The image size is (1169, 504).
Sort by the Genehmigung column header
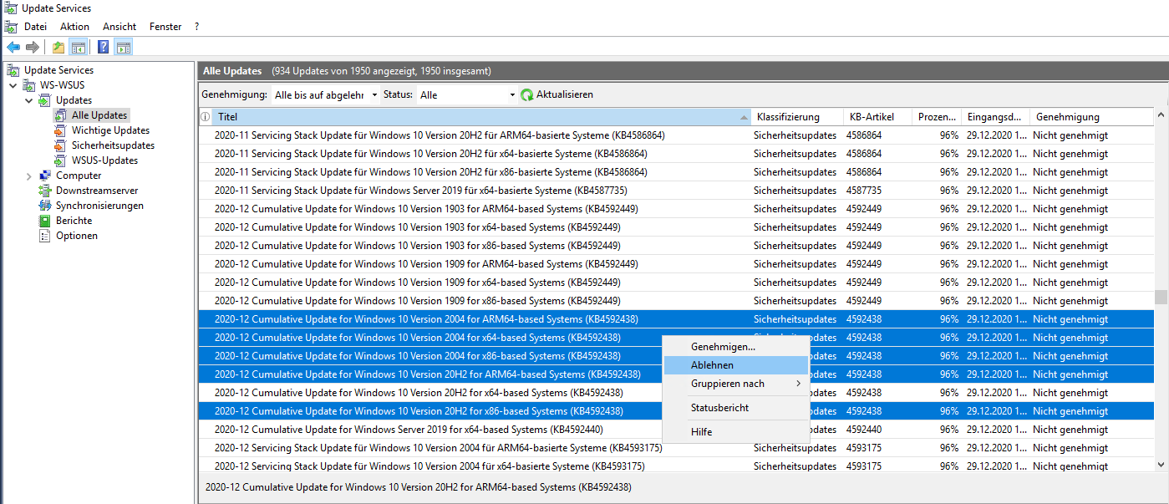click(1091, 117)
